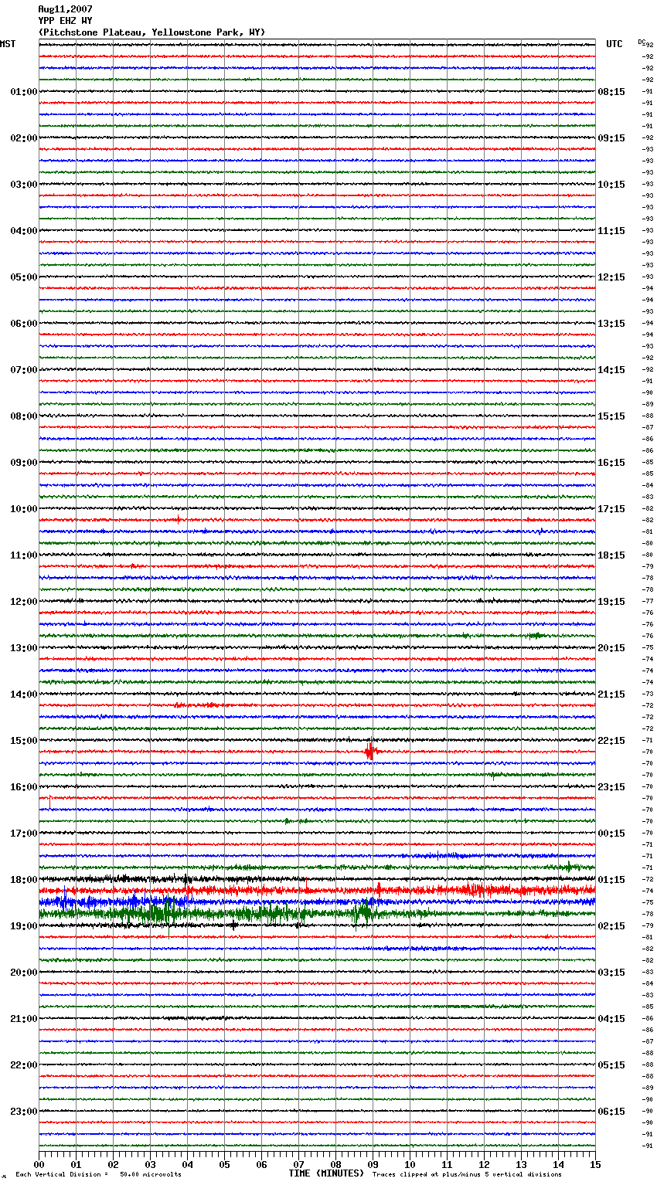Click the date label Aug11,2007
This screenshot has height=1185, width=657.
pyautogui.click(x=65, y=9)
